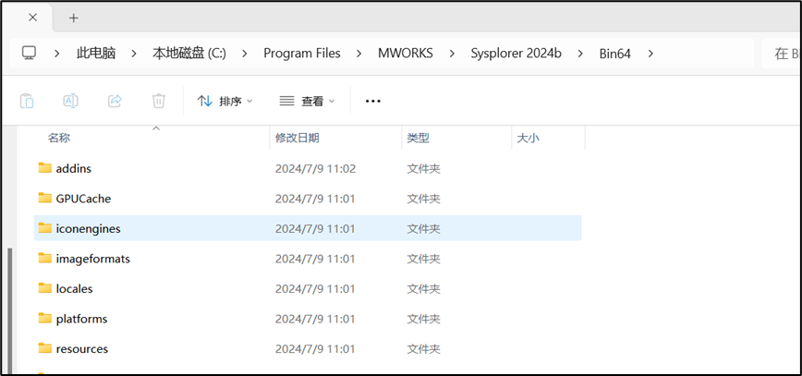Viewport: 802px width, 376px height.
Task: Expand chevron after 本地磁盘 (C:)
Action: [x=245, y=54]
